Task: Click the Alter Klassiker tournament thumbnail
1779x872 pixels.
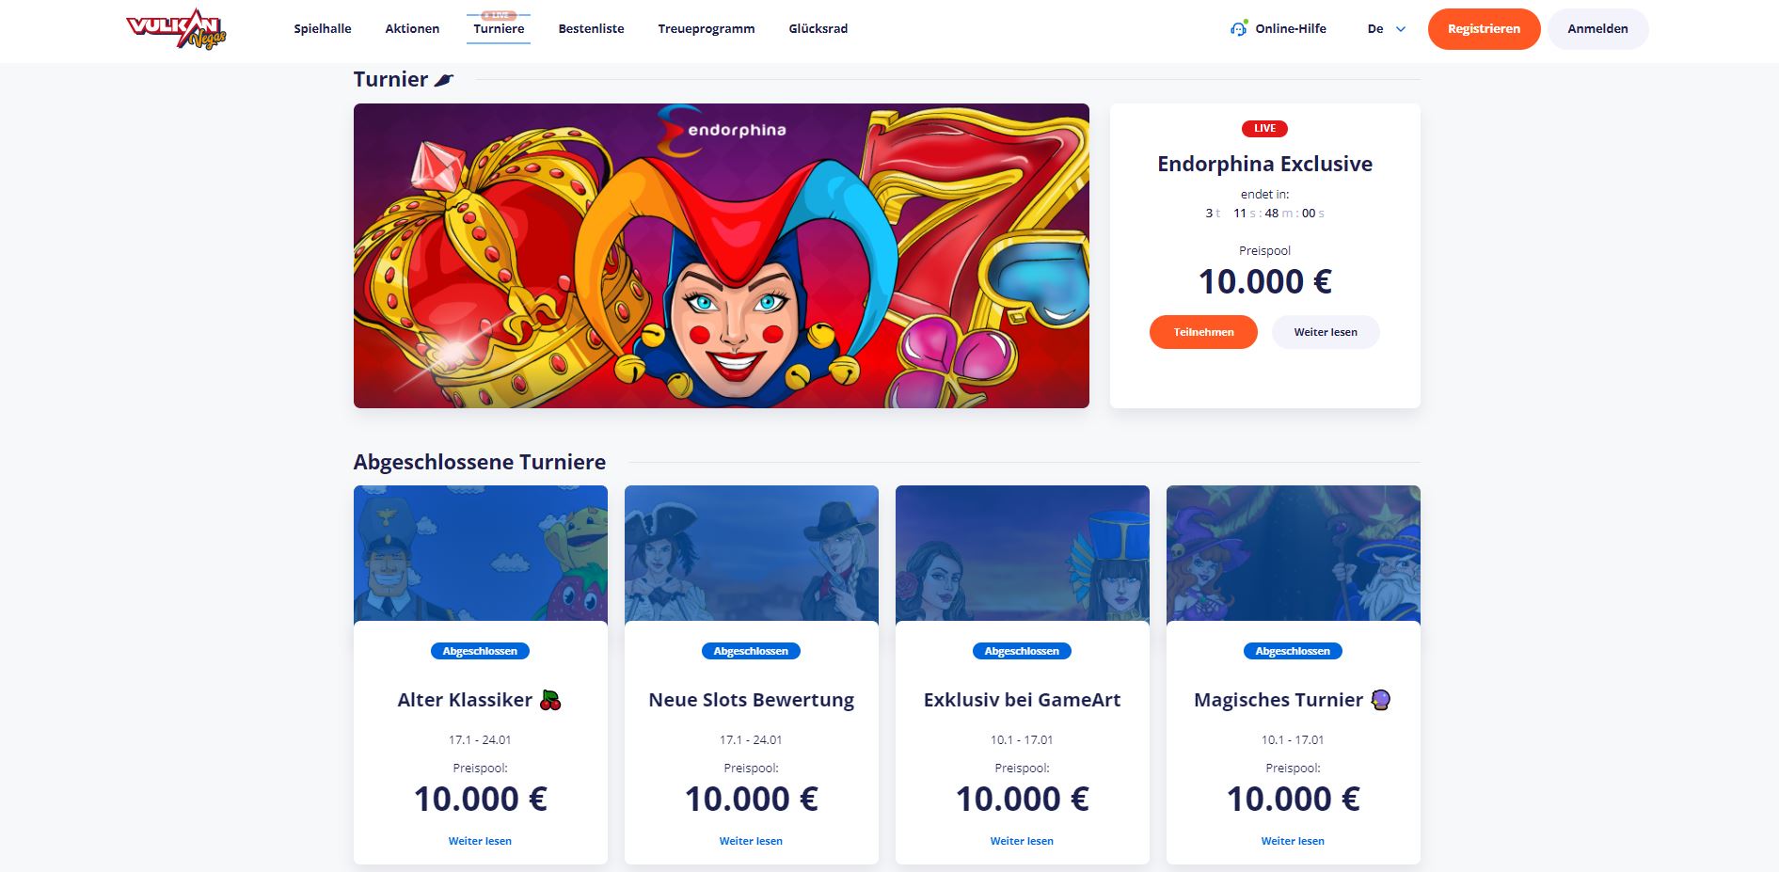Action: [x=481, y=554]
